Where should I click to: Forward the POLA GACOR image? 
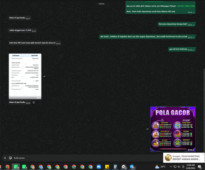click(x=147, y=129)
